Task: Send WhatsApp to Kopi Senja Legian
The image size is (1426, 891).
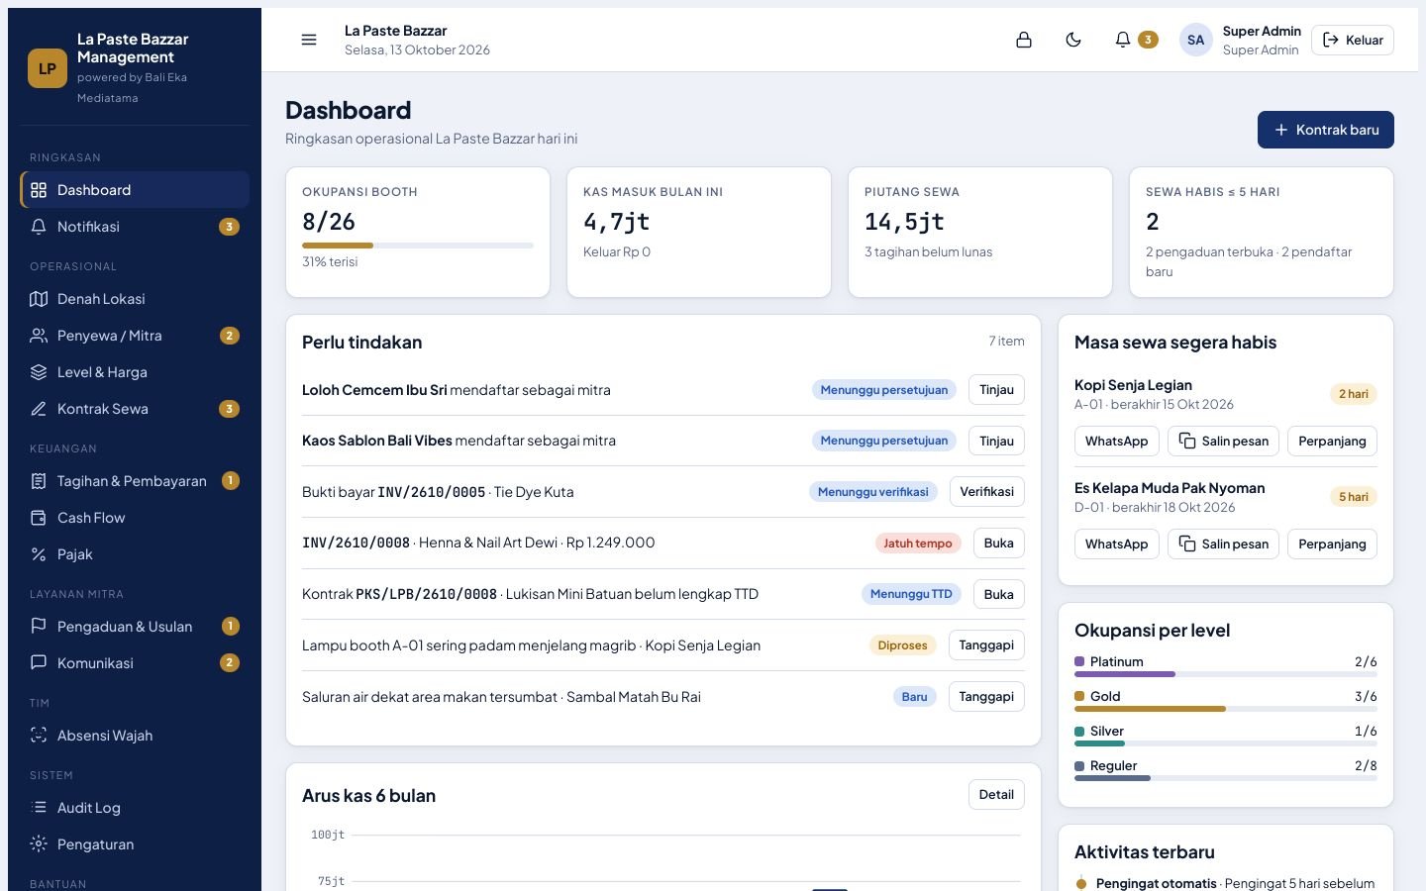Action: (x=1116, y=441)
